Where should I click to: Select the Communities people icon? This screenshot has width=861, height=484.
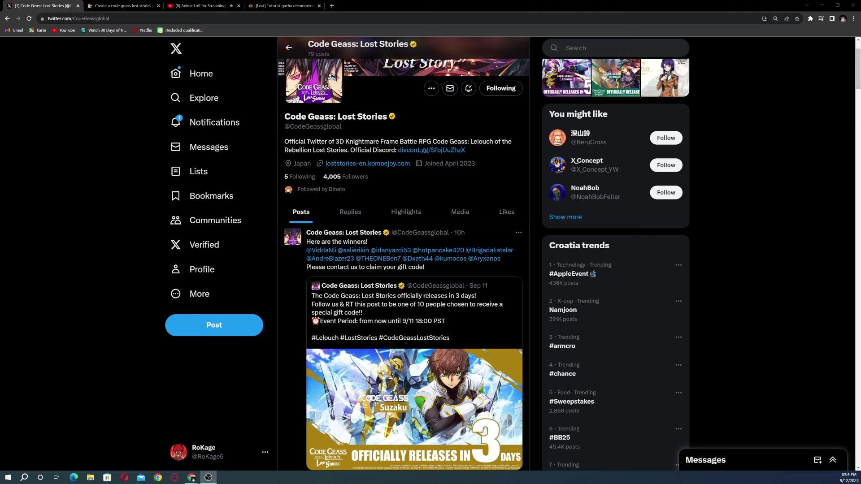(176, 220)
